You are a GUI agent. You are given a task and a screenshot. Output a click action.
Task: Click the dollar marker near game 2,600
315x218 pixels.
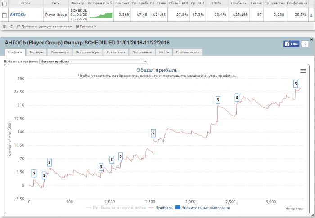click(237, 98)
